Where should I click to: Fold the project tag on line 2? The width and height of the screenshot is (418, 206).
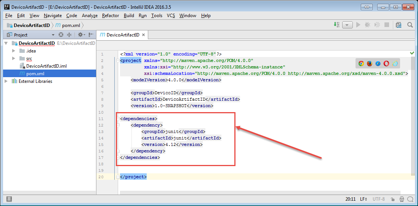point(118,60)
